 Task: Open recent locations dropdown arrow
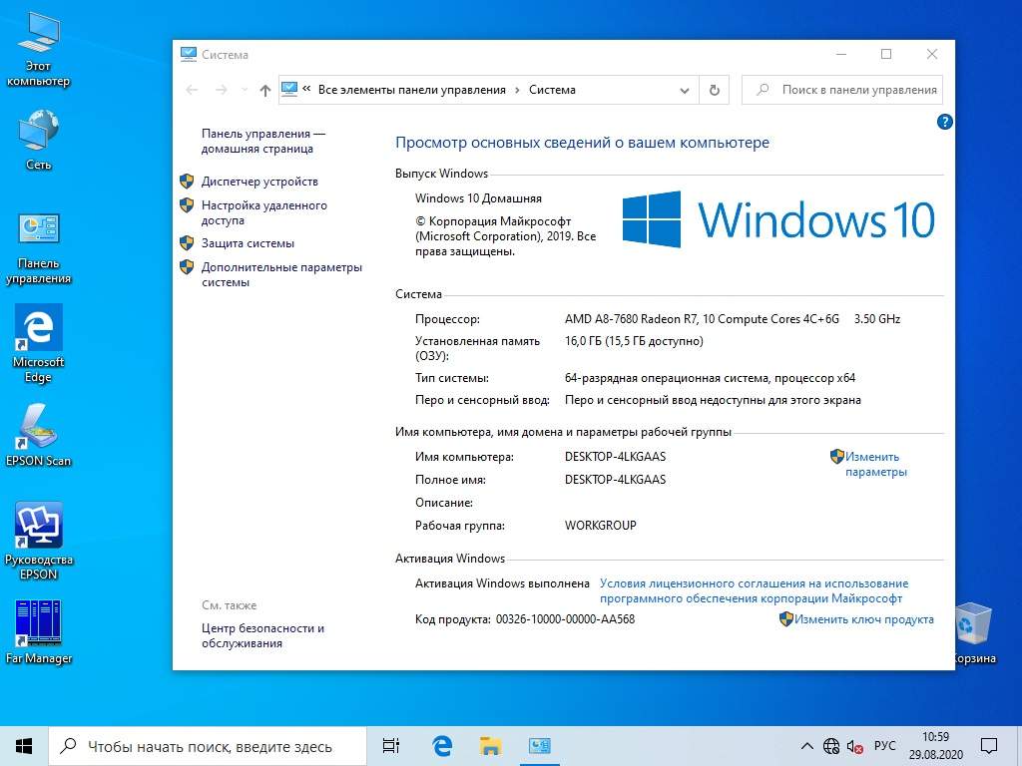point(245,90)
